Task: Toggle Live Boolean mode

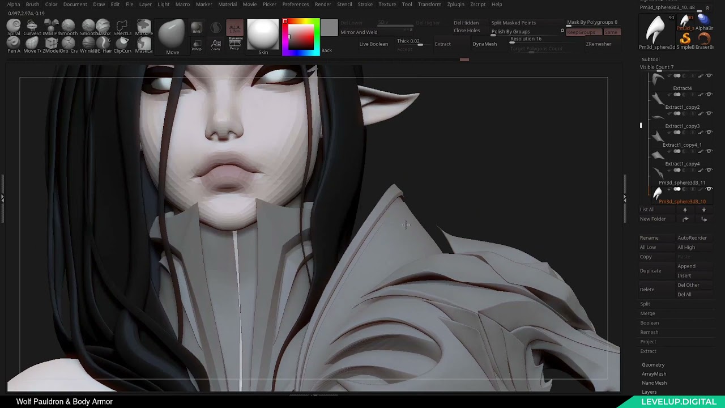Action: click(374, 44)
